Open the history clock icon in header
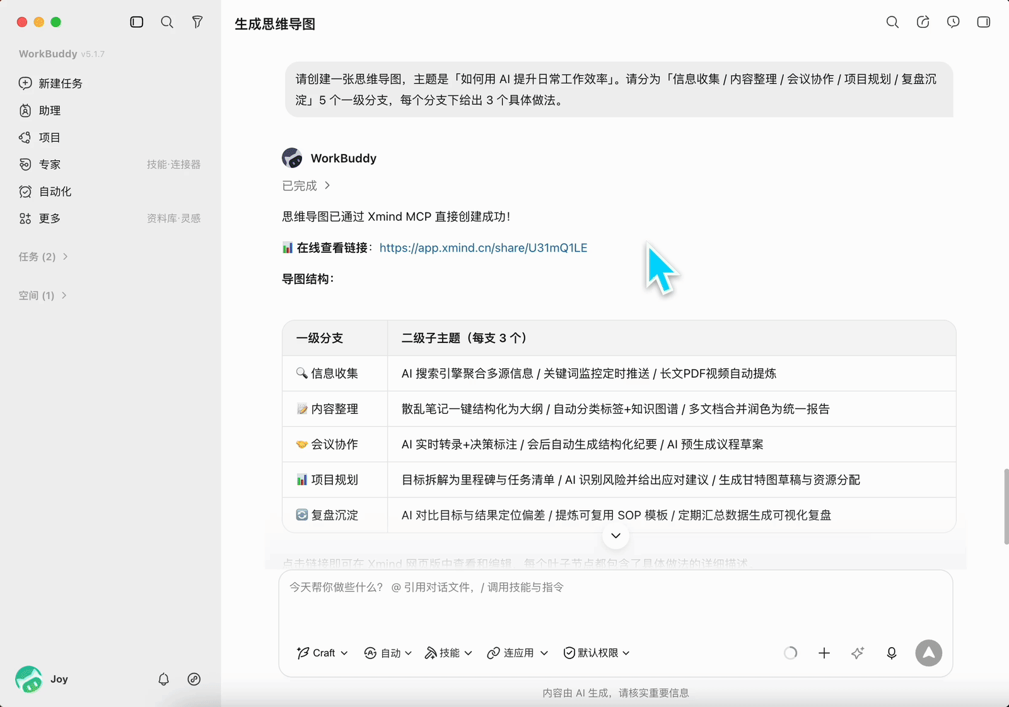Screen dimensions: 1009x707 (953, 22)
